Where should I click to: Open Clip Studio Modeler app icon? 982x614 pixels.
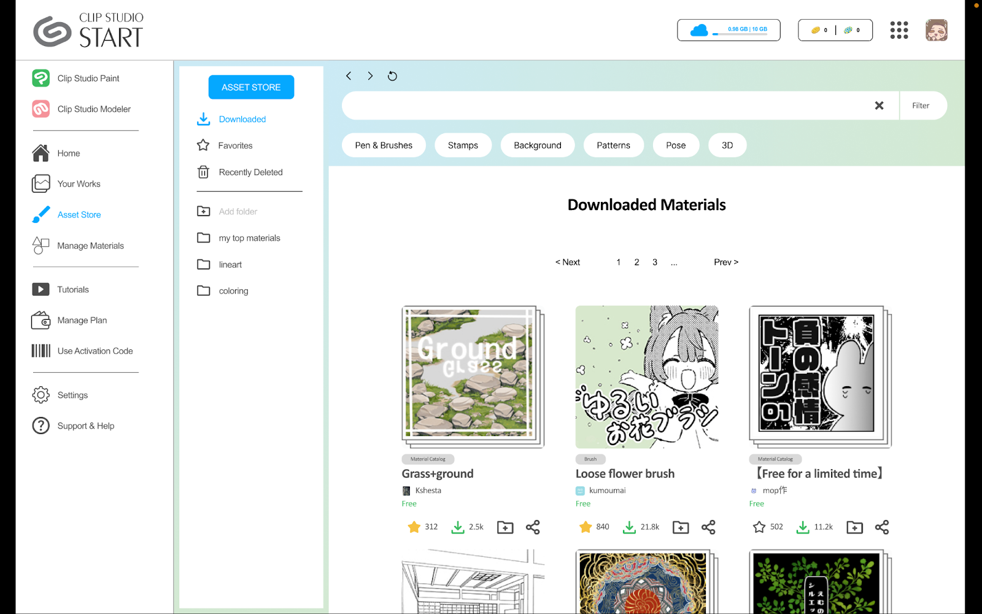tap(41, 109)
